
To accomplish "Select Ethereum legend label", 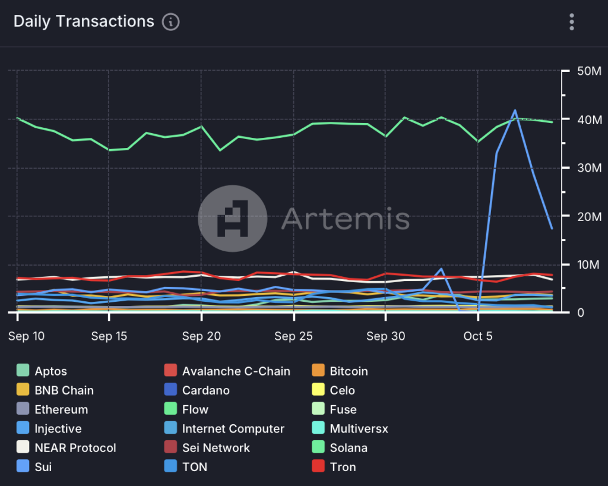I will tap(61, 409).
